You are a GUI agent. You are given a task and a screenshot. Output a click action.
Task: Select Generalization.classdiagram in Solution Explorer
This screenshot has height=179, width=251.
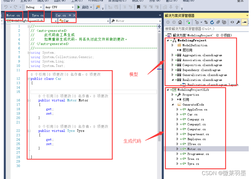(x=205, y=75)
